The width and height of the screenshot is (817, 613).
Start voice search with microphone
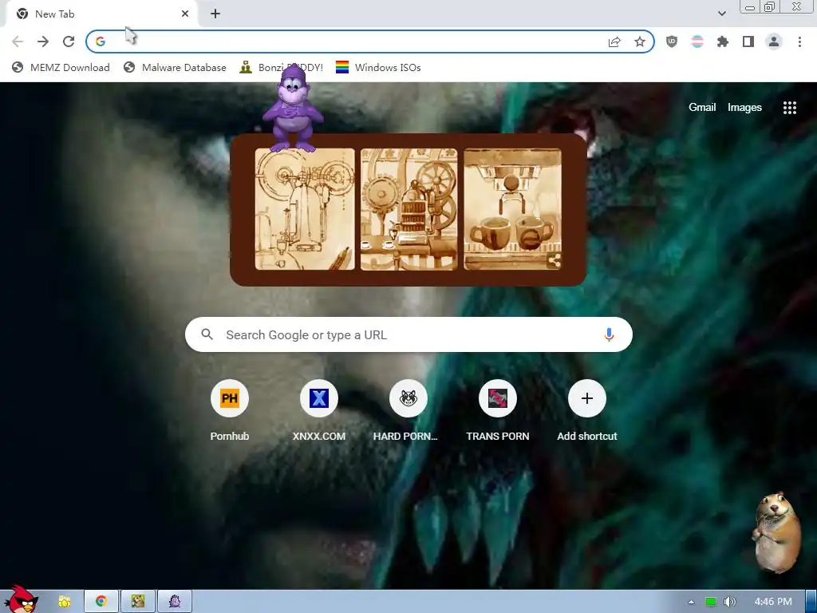609,334
